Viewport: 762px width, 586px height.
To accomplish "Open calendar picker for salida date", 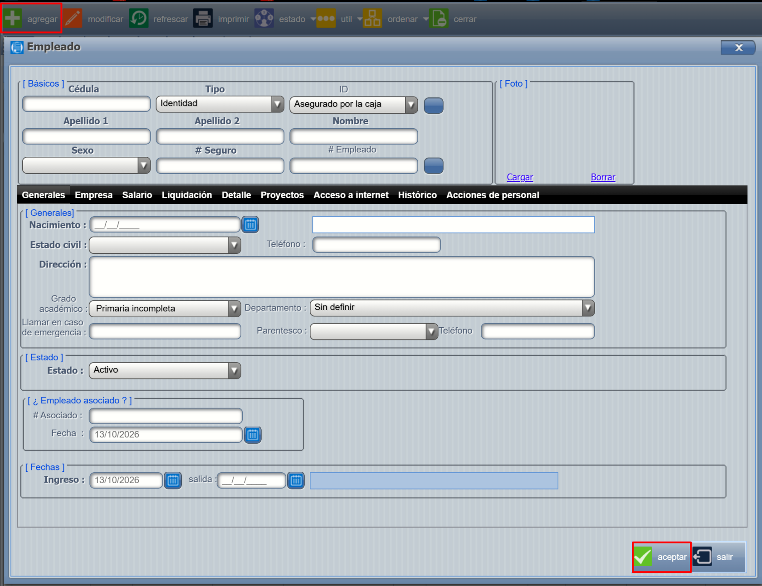I will tap(296, 480).
